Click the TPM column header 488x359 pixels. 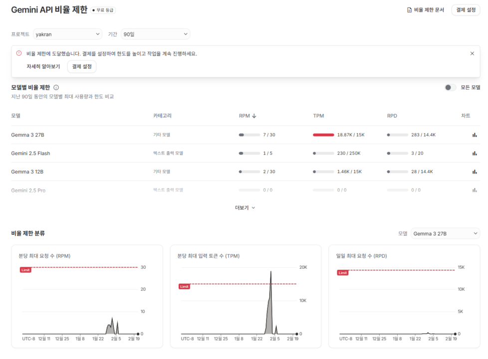click(318, 116)
